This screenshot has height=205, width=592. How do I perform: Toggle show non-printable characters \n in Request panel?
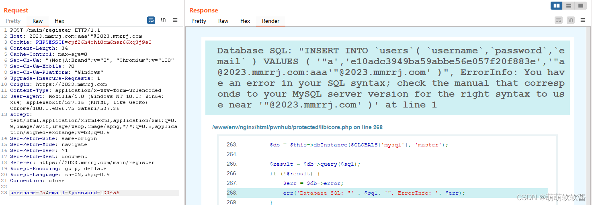pyautogui.click(x=163, y=20)
